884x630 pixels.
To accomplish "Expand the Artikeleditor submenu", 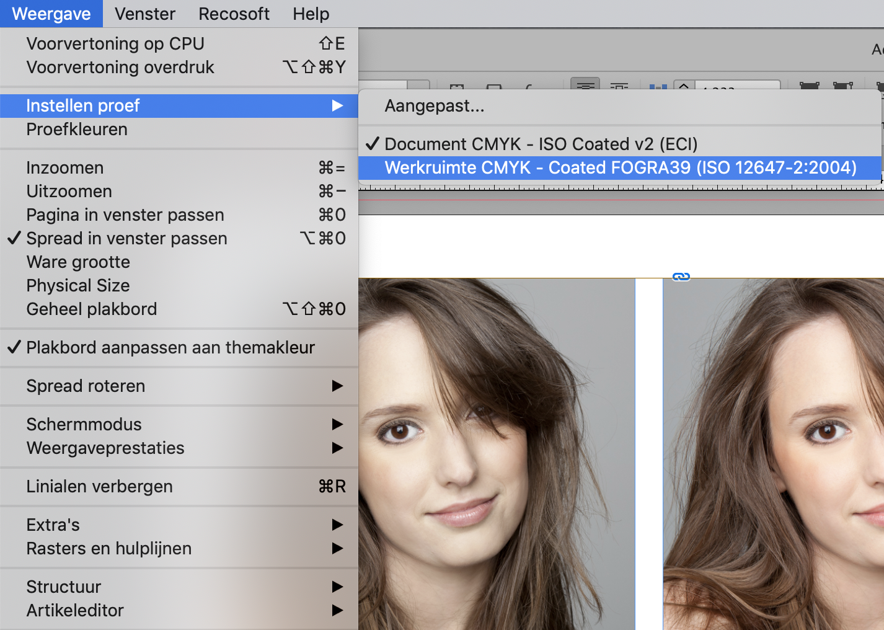I will coord(179,610).
